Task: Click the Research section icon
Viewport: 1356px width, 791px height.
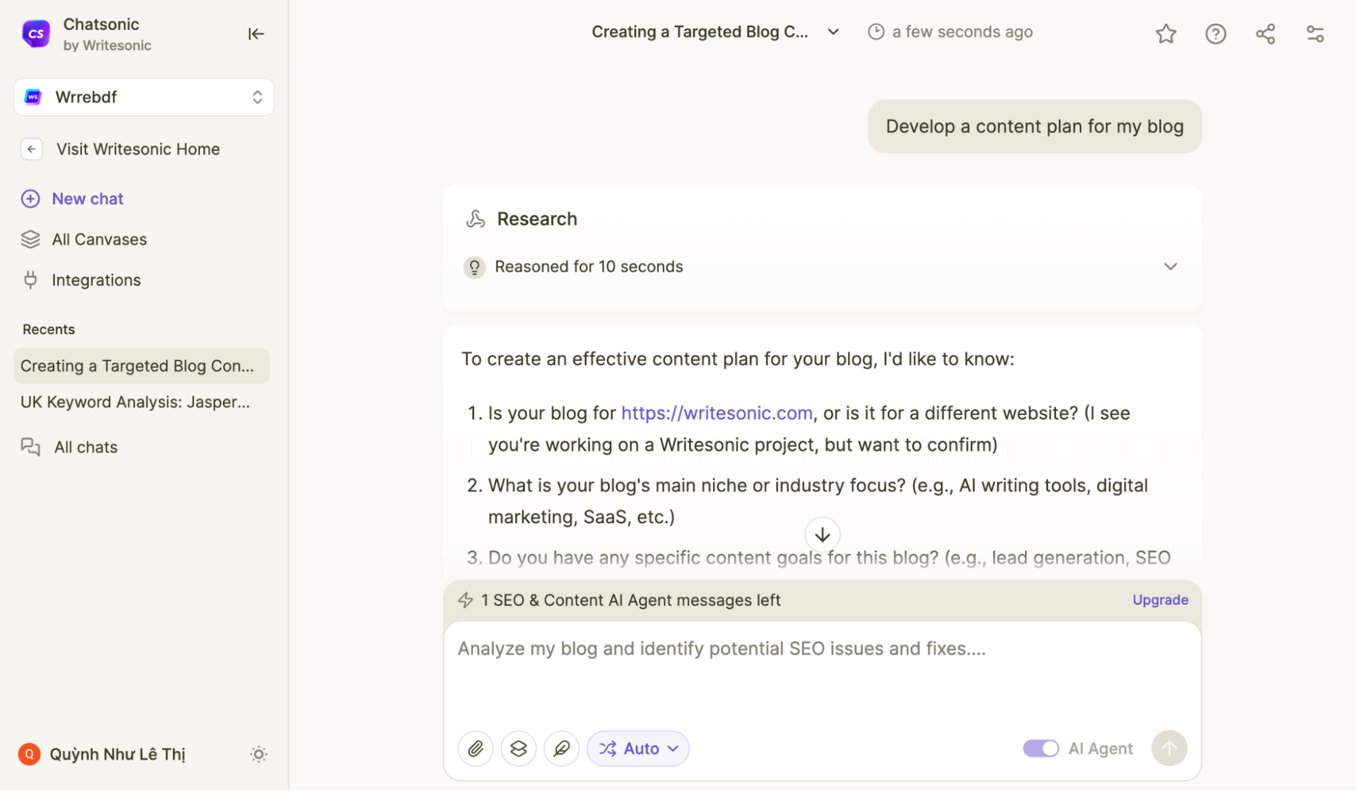Action: (476, 219)
